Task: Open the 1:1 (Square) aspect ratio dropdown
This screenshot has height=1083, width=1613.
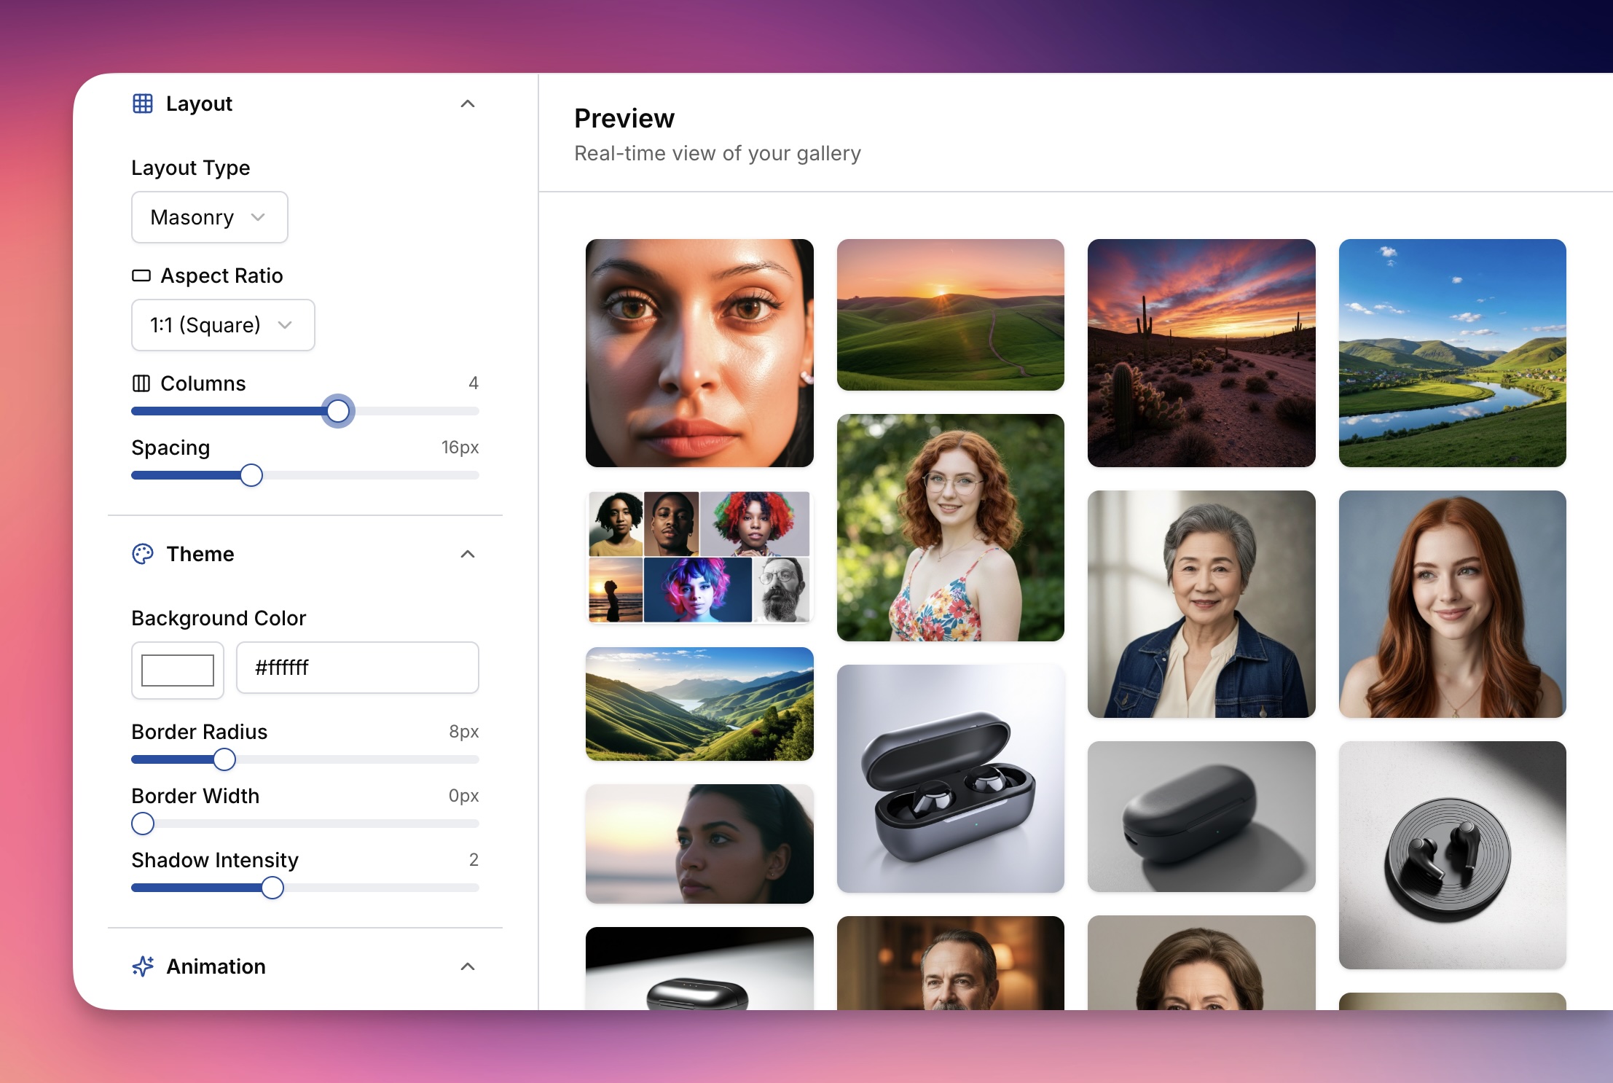Action: 222,325
